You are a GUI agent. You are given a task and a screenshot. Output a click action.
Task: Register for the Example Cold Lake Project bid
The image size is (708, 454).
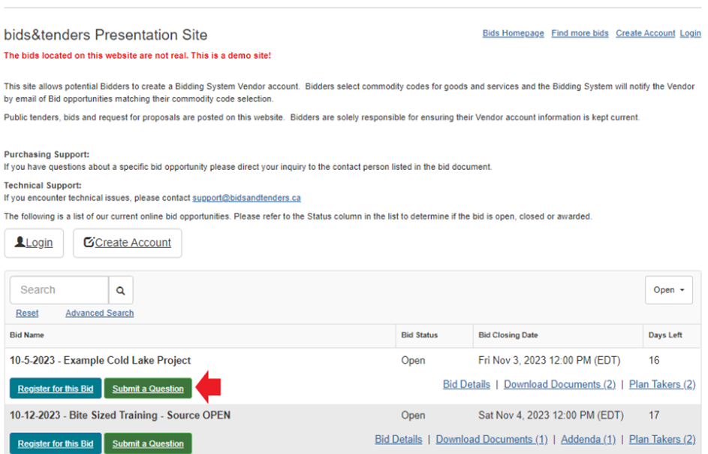click(56, 389)
